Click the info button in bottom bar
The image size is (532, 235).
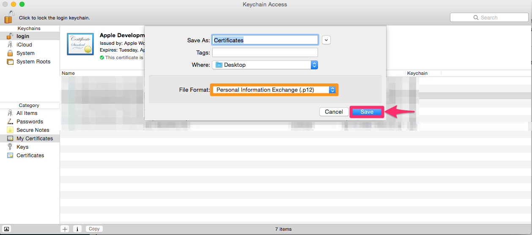pos(77,229)
